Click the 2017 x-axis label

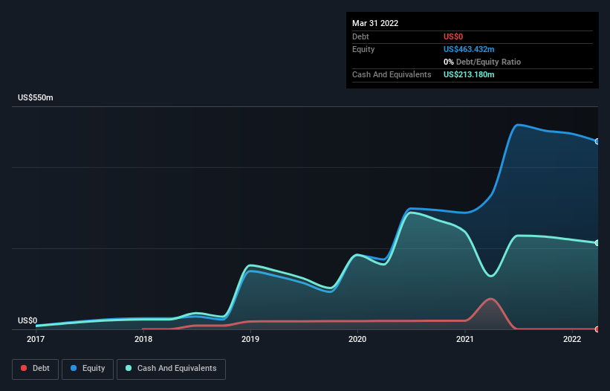[36, 339]
